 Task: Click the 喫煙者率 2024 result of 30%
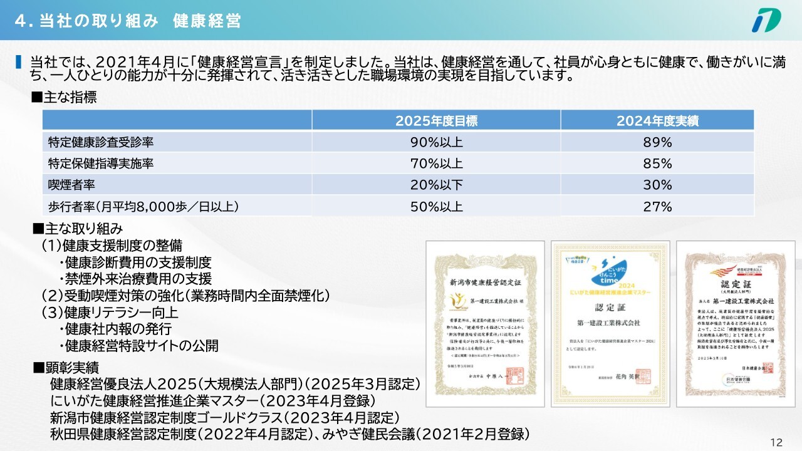click(x=657, y=185)
